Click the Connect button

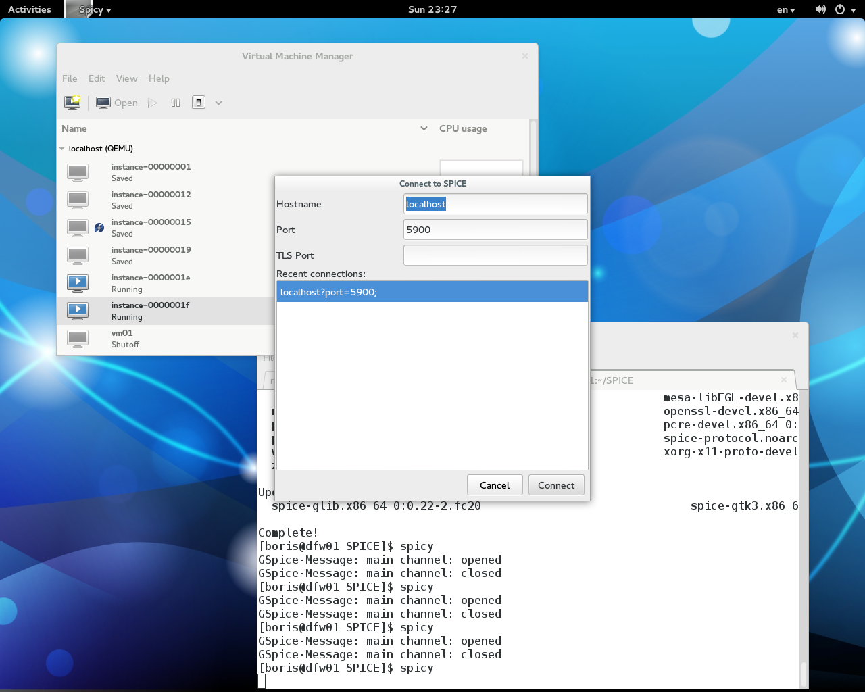pos(556,485)
